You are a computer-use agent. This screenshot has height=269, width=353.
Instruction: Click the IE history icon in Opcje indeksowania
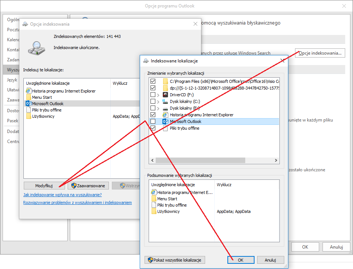click(28, 91)
